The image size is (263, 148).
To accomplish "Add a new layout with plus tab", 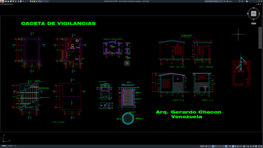I will (x=15, y=146).
